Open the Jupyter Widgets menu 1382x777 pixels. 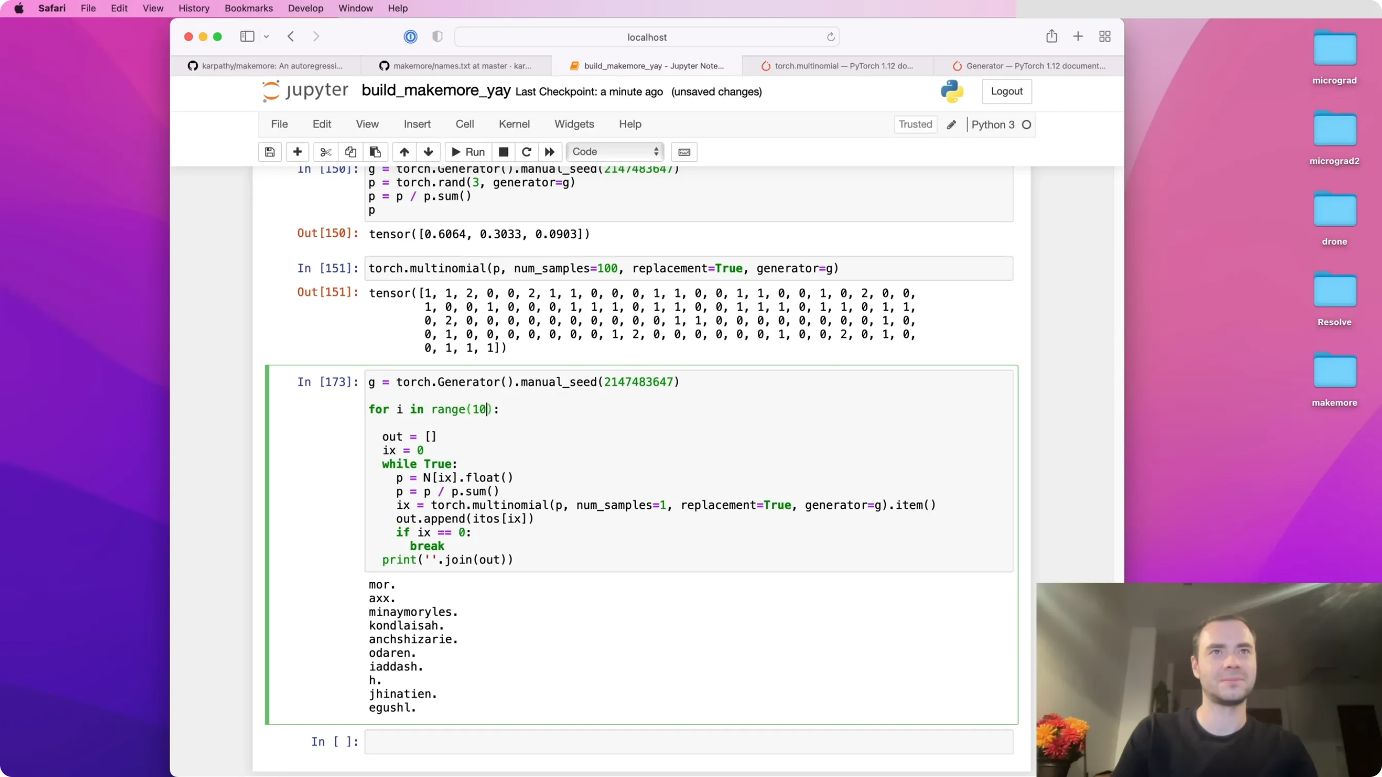coord(574,124)
